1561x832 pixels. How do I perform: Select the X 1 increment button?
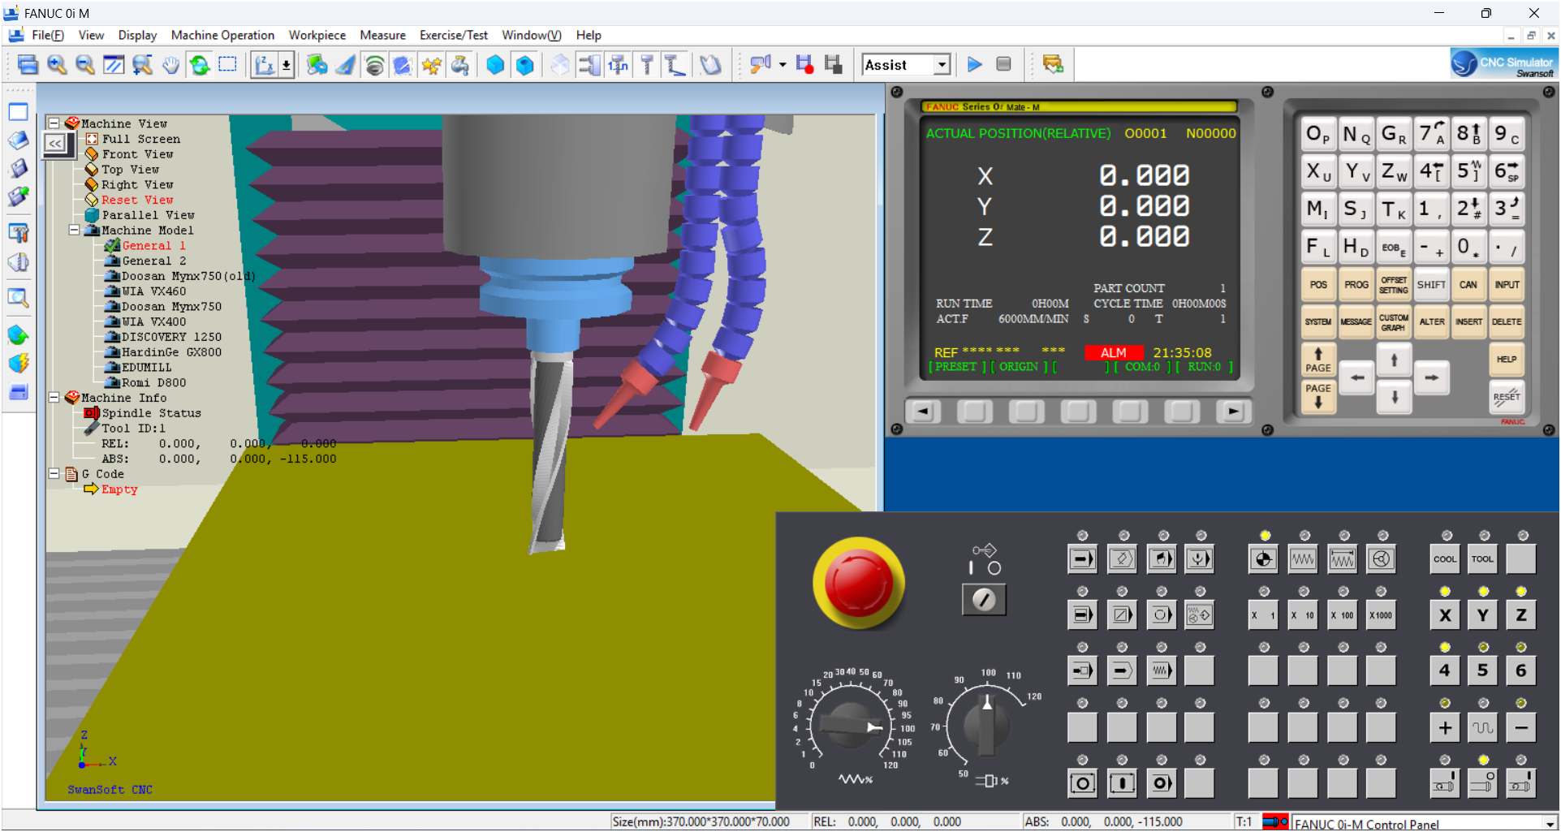click(1263, 615)
